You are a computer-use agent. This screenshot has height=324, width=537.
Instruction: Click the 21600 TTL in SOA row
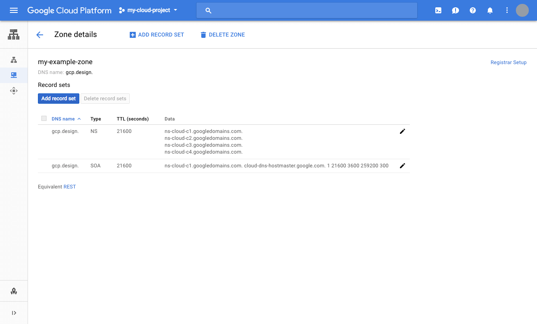(x=124, y=166)
